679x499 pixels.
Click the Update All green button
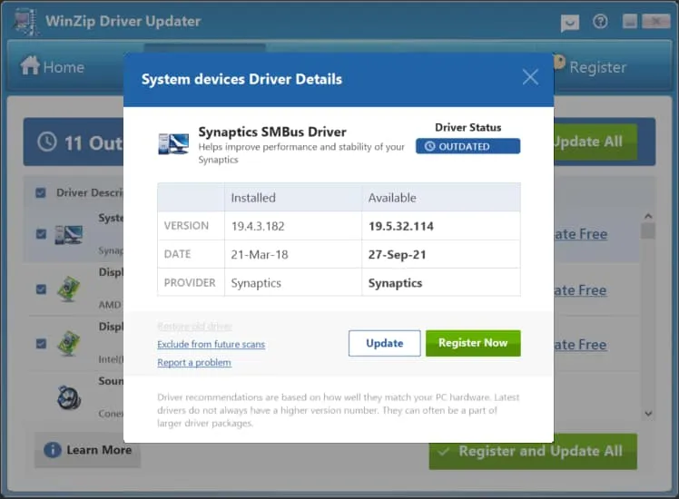[595, 142]
